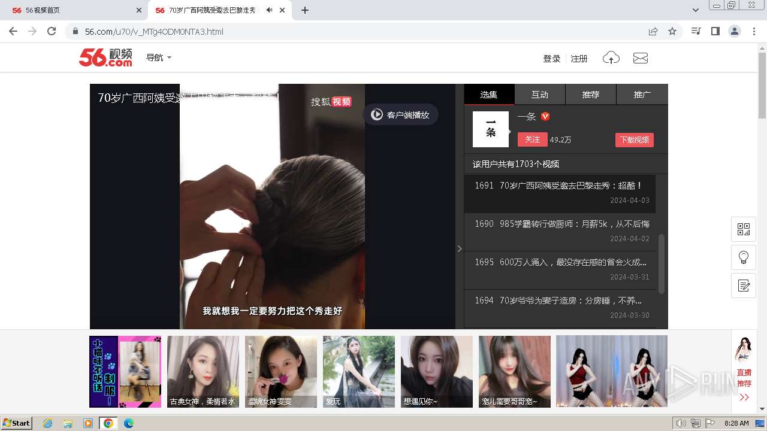Open a new browser tab
767x431 pixels.
coord(305,10)
